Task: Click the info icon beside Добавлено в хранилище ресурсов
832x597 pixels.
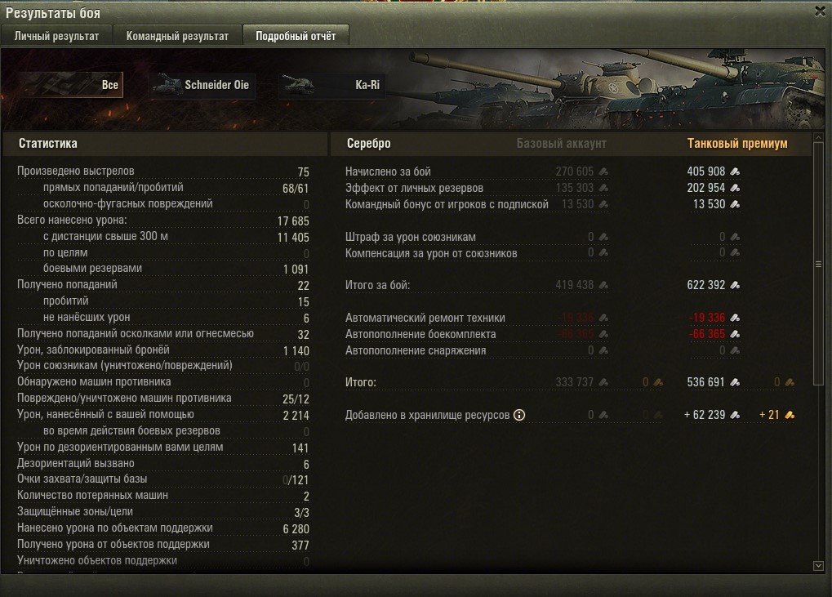Action: 519,415
